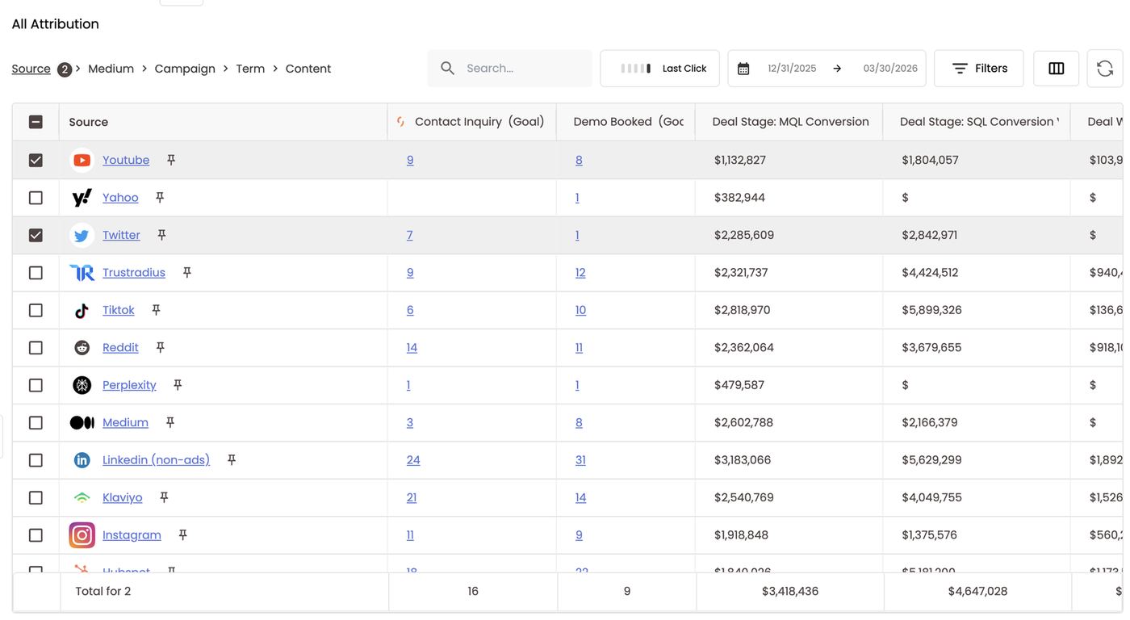Check the Yahoo row checkbox
Screen dimensions: 1130x620
[x=36, y=198]
